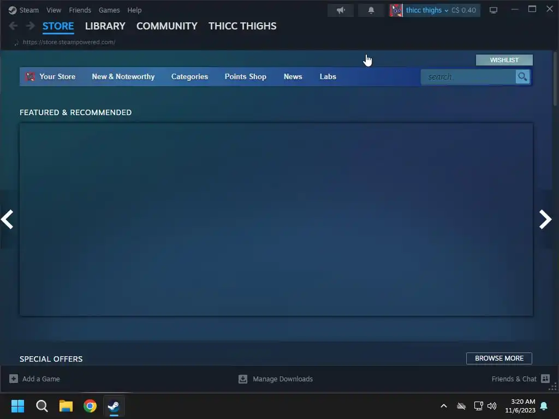The width and height of the screenshot is (559, 419).
Task: Open the Help menu
Action: coord(134,10)
